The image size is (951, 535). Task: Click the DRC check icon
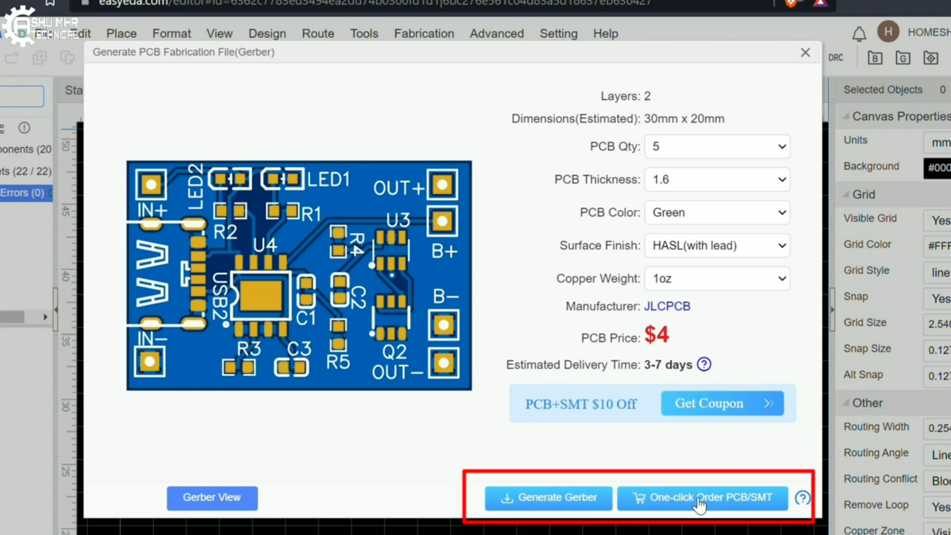(836, 57)
